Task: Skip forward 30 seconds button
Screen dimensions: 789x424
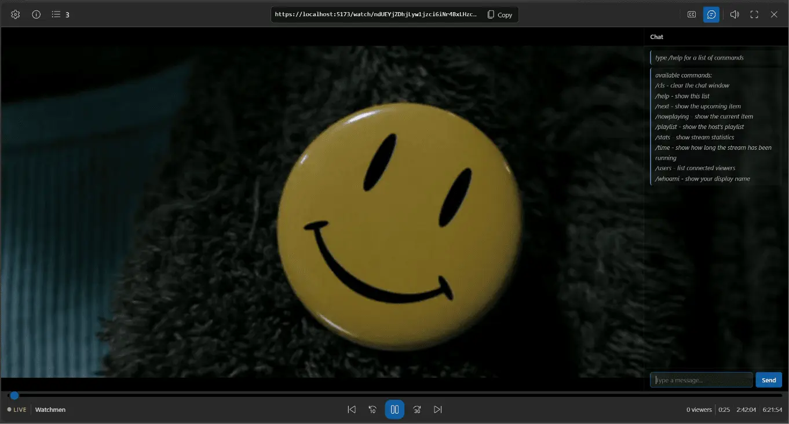Action: tap(417, 410)
